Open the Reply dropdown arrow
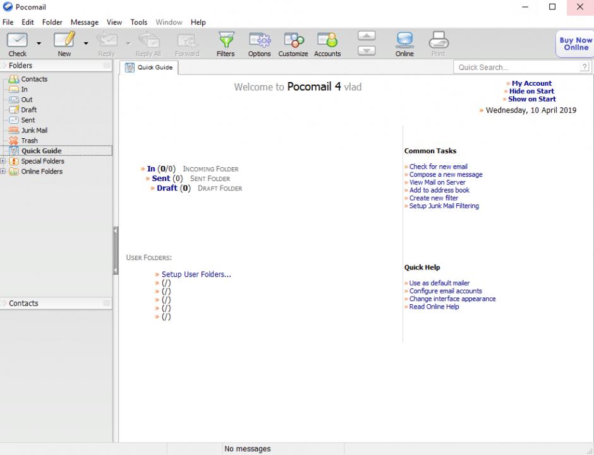 (x=128, y=44)
